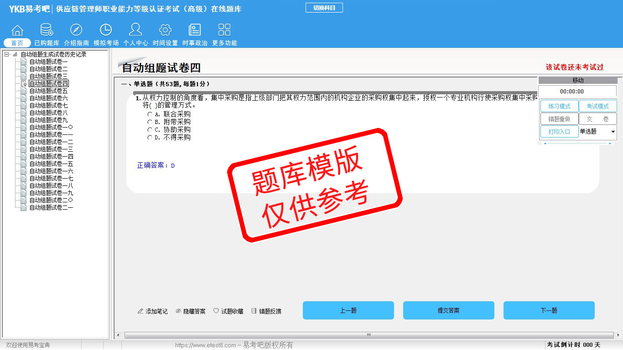Go to next question with 下一题
The height and width of the screenshot is (350, 623).
click(549, 310)
